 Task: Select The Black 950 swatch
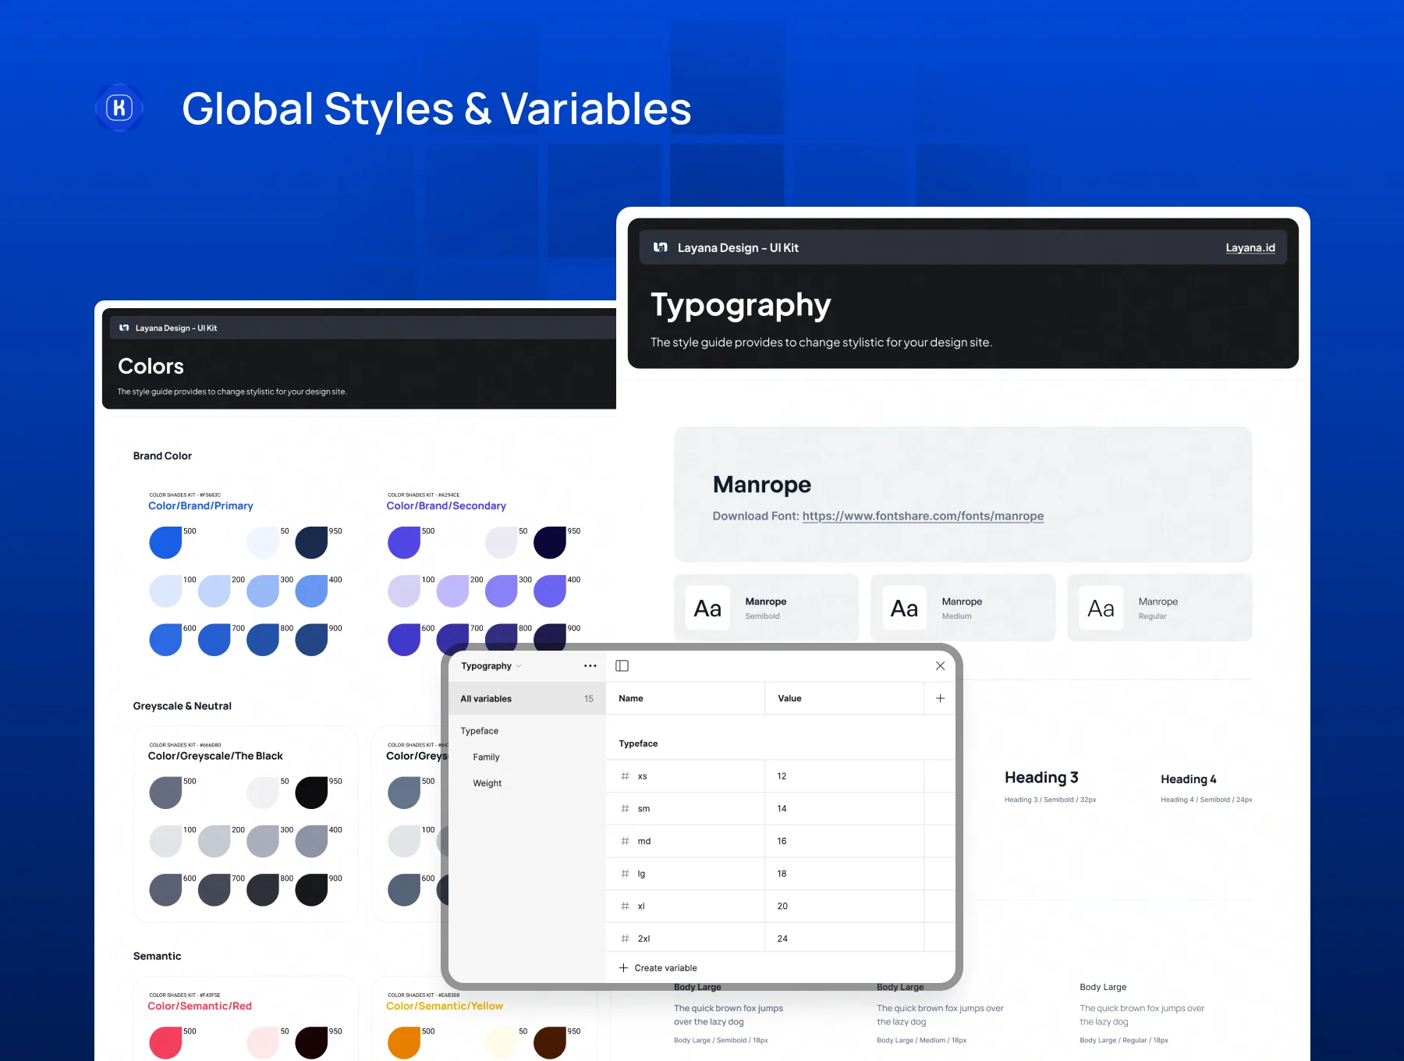pos(311,792)
